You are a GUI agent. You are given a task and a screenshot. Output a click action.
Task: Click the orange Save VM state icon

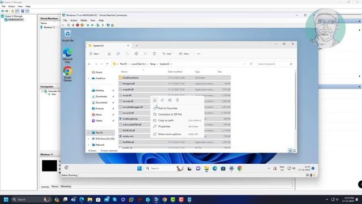pyautogui.click(x=82, y=25)
